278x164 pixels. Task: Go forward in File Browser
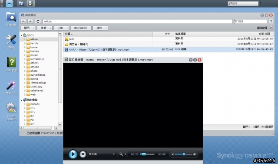point(30,21)
